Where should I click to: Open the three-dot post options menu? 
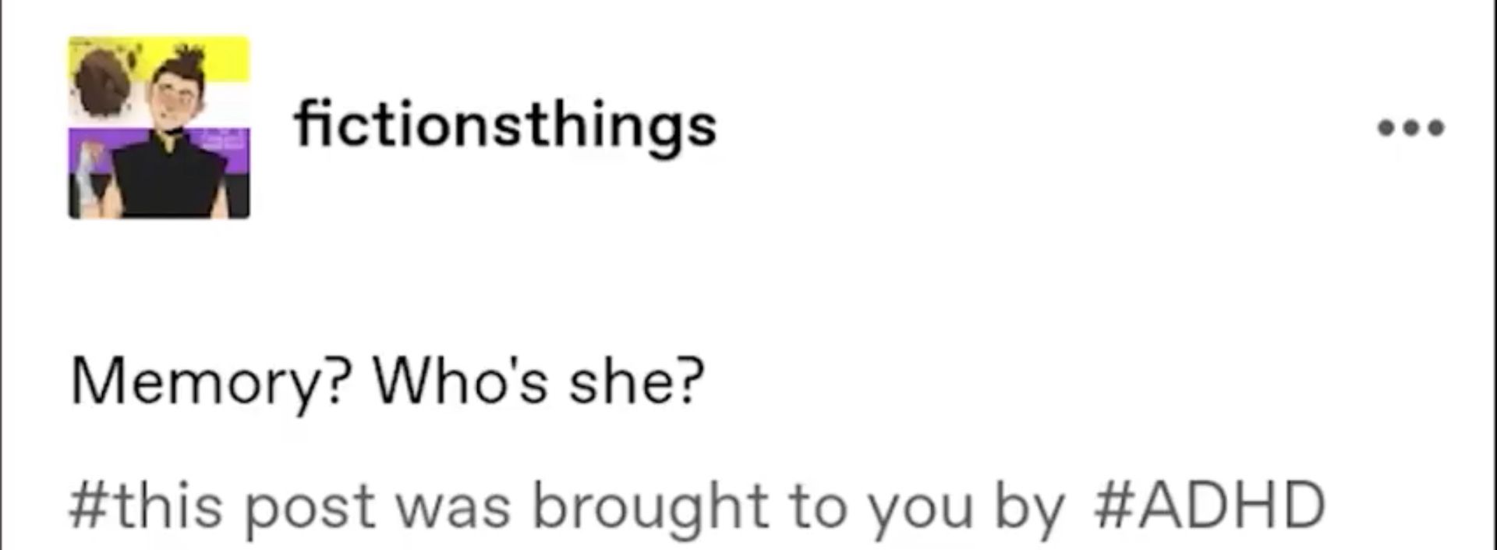pos(1411,126)
